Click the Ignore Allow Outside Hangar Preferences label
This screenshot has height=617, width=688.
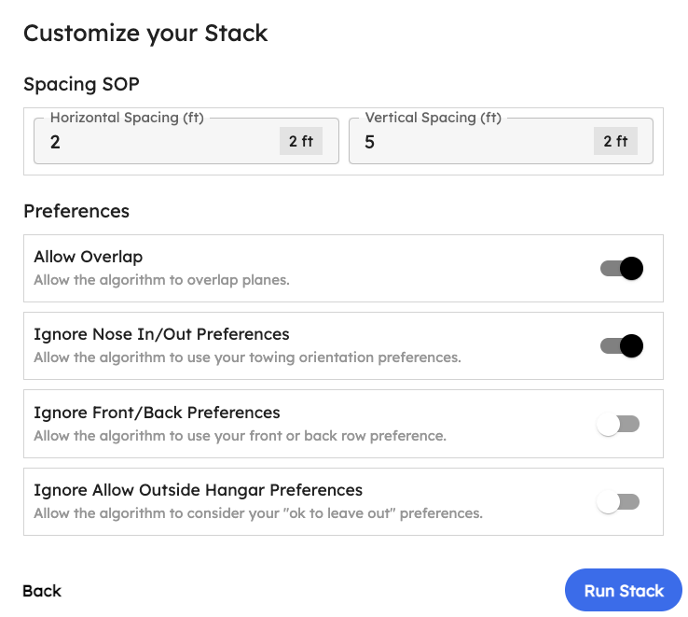(x=198, y=490)
